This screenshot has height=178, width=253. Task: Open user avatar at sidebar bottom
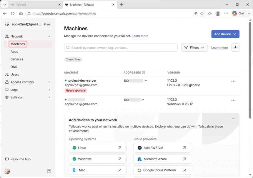[7, 171]
